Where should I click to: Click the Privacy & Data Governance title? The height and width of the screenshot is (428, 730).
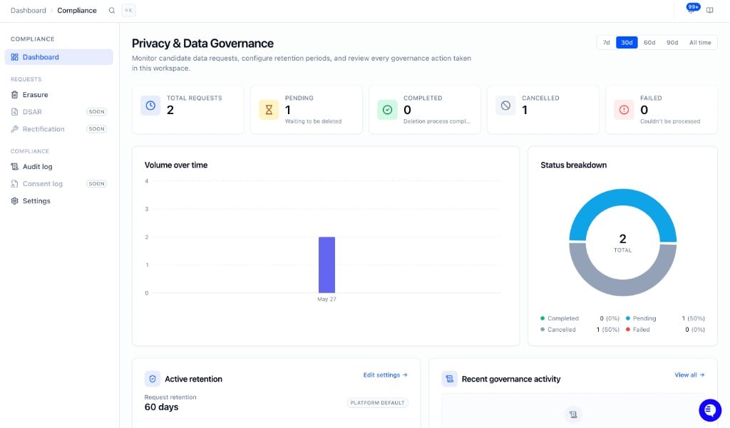pos(202,44)
